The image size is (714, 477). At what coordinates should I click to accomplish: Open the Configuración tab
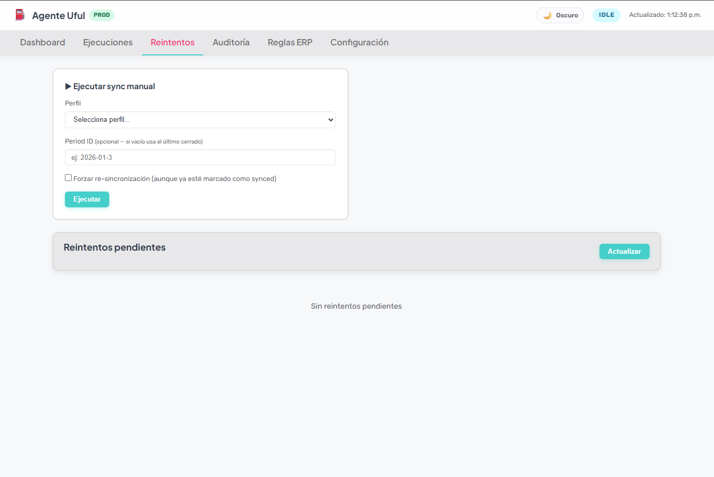pyautogui.click(x=359, y=42)
